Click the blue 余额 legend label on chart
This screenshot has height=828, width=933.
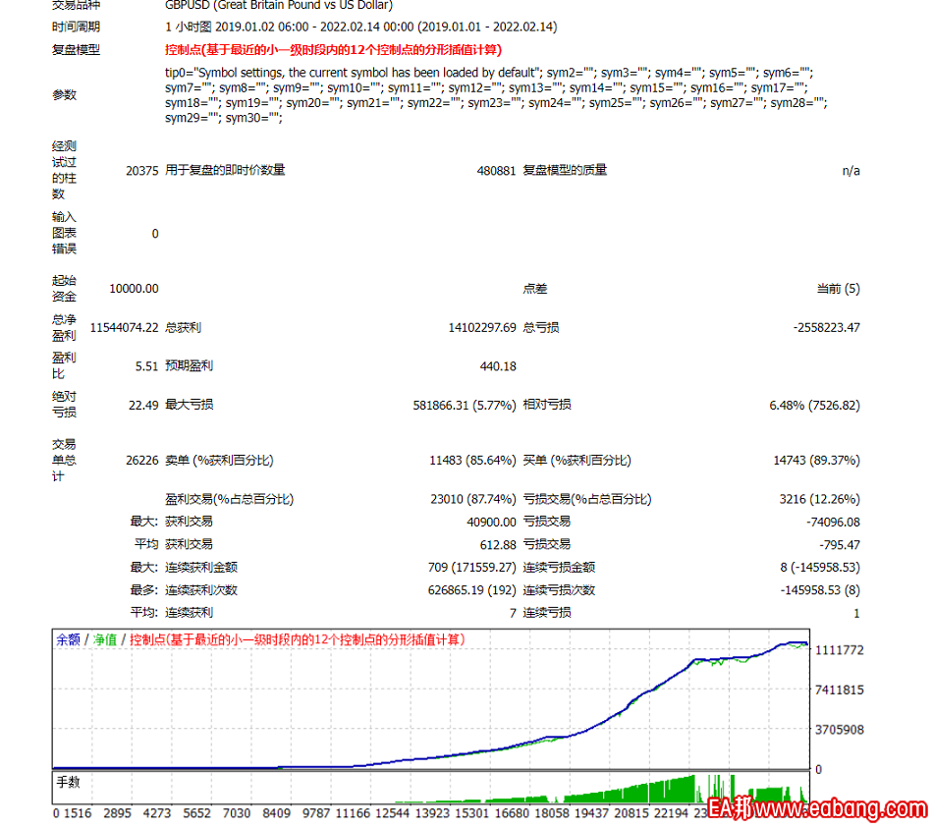tap(68, 639)
